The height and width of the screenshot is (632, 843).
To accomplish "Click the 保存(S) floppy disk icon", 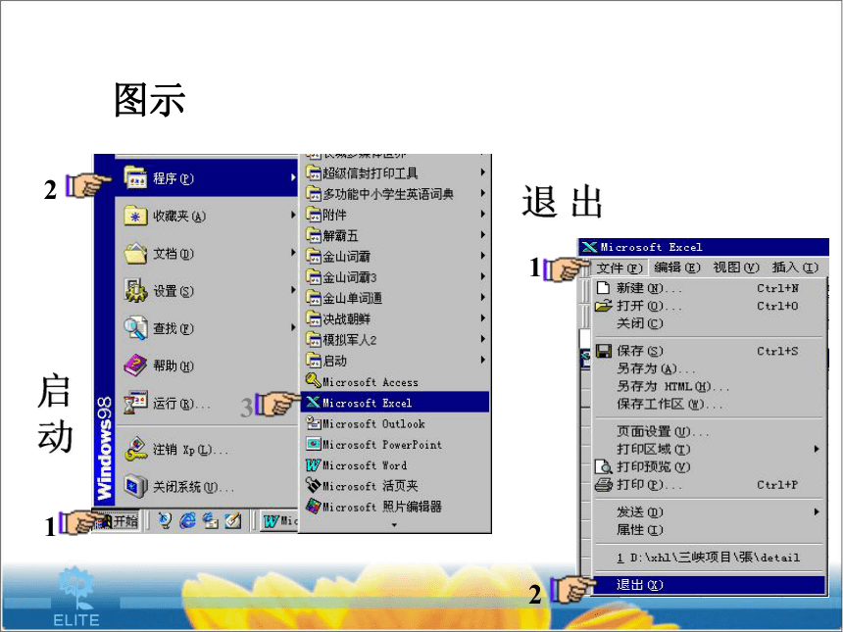I will (604, 351).
